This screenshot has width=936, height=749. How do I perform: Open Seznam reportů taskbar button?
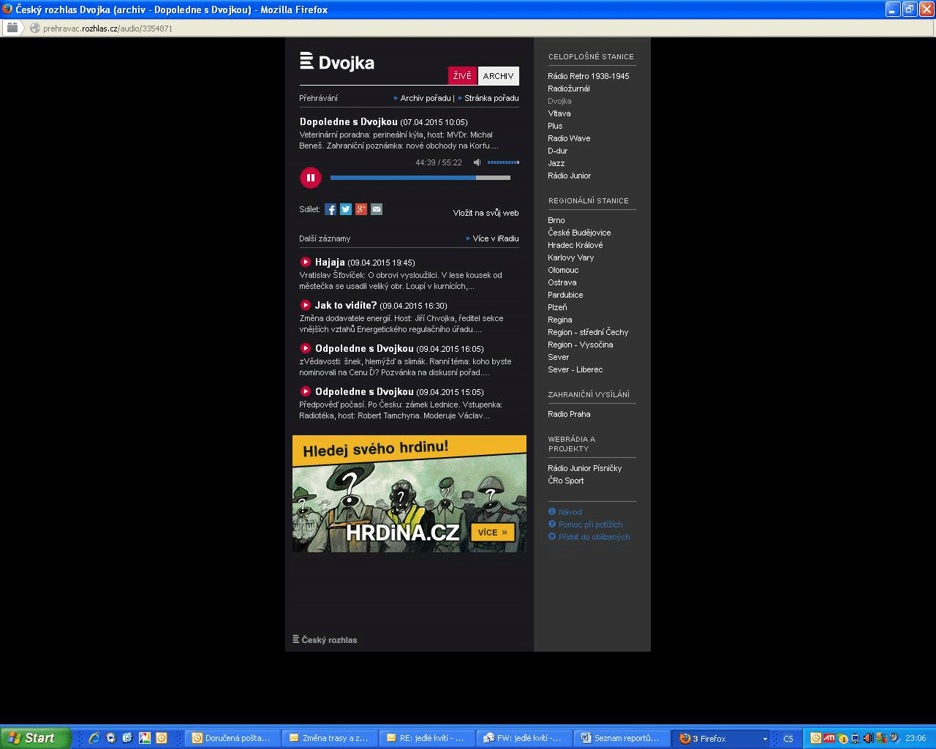click(621, 738)
